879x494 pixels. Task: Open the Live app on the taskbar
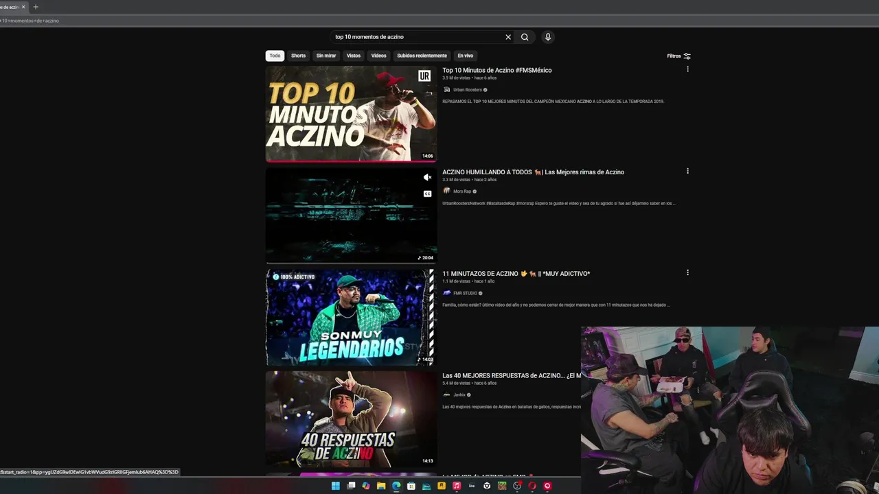click(x=472, y=486)
